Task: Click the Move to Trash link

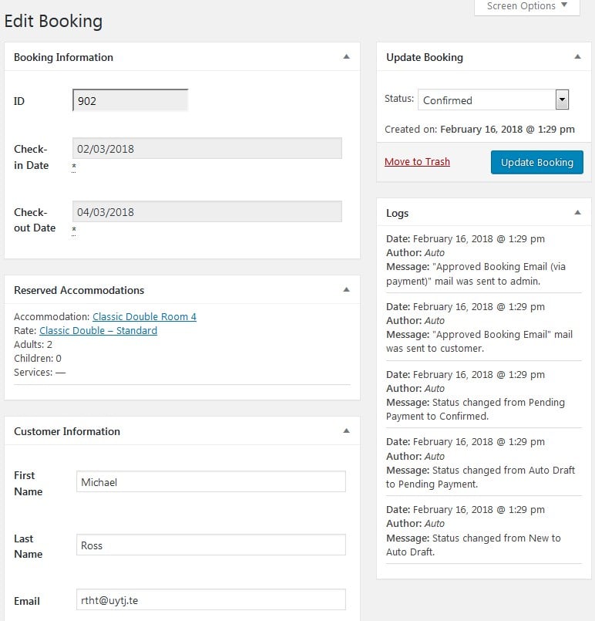Action: click(417, 162)
